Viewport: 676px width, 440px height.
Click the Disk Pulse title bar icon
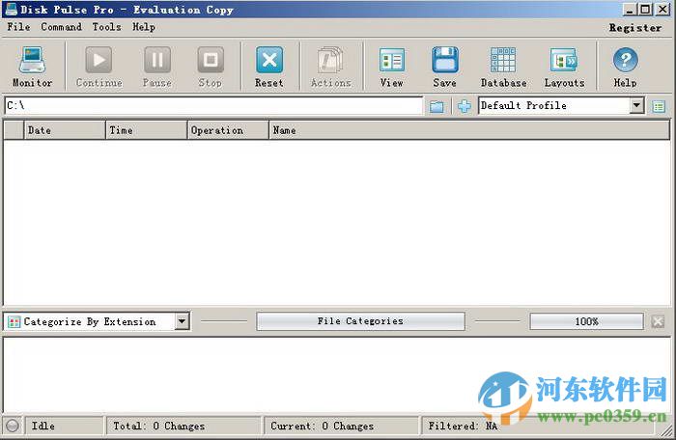point(12,9)
